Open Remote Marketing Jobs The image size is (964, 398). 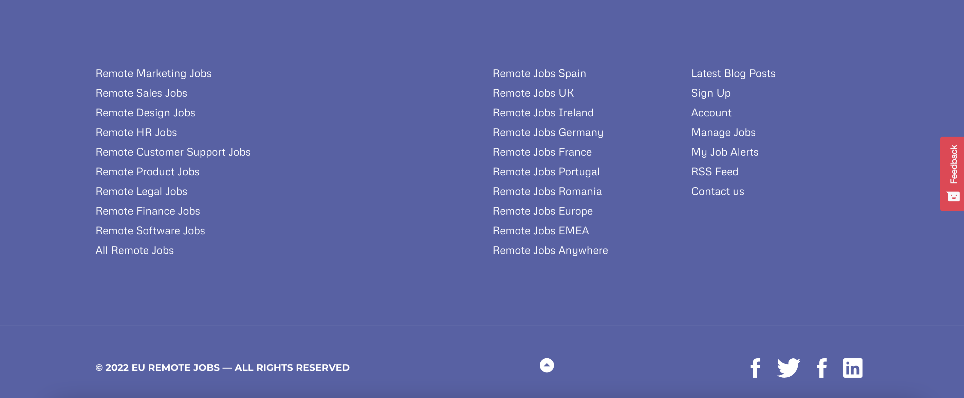point(153,73)
